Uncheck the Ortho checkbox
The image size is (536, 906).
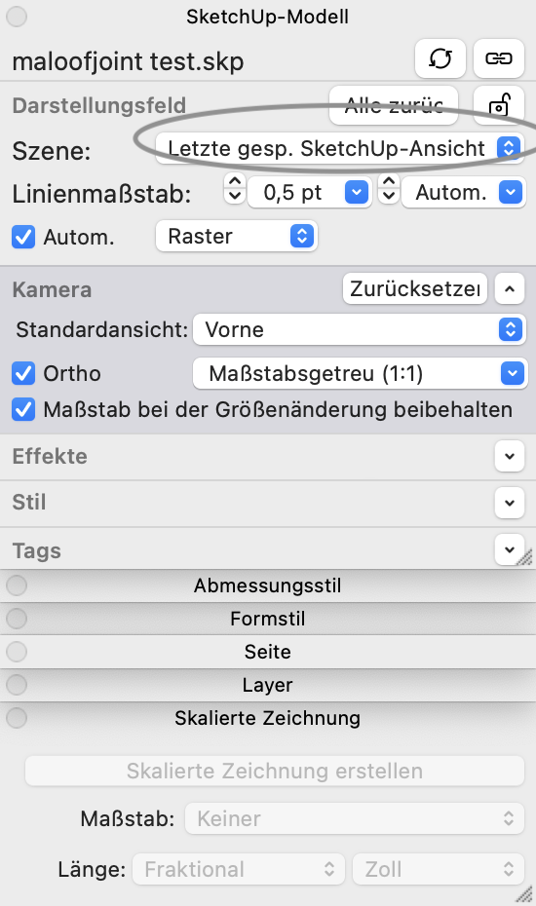[23, 373]
